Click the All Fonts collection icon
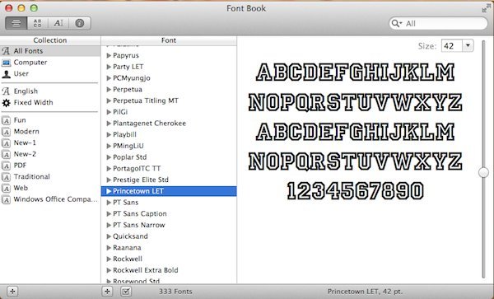Screen dimensions: 494x299 pyautogui.click(x=6, y=51)
